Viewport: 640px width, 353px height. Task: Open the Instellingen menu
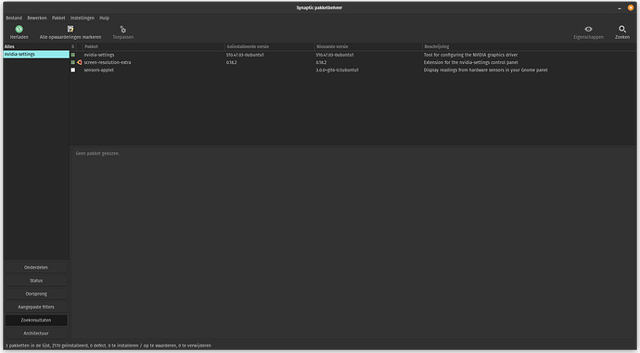click(x=82, y=18)
